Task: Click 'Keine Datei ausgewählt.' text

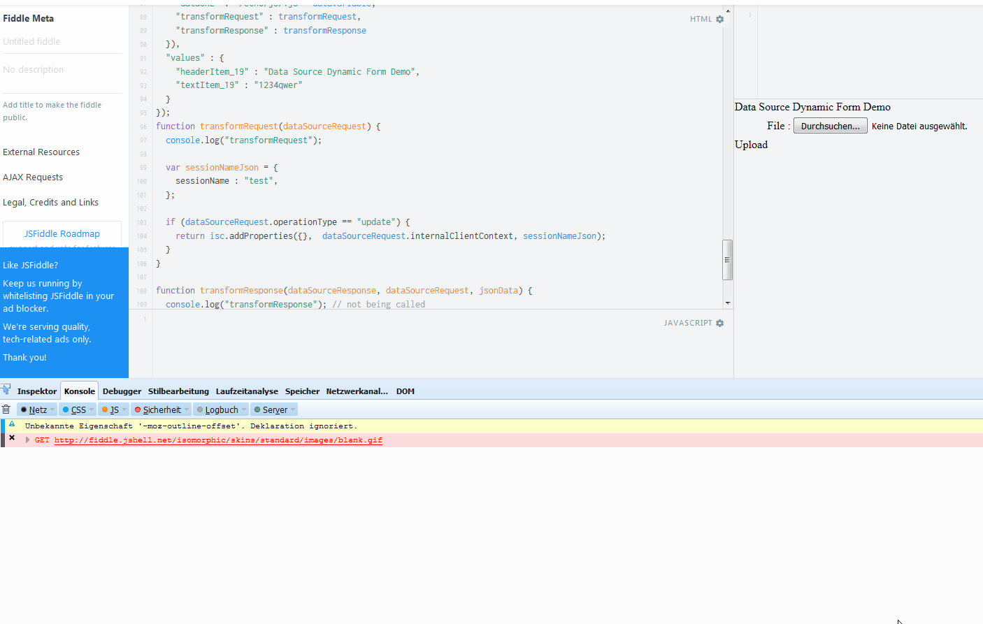Action: 919,126
